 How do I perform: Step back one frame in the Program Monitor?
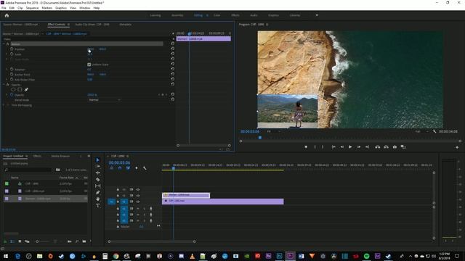(342, 146)
